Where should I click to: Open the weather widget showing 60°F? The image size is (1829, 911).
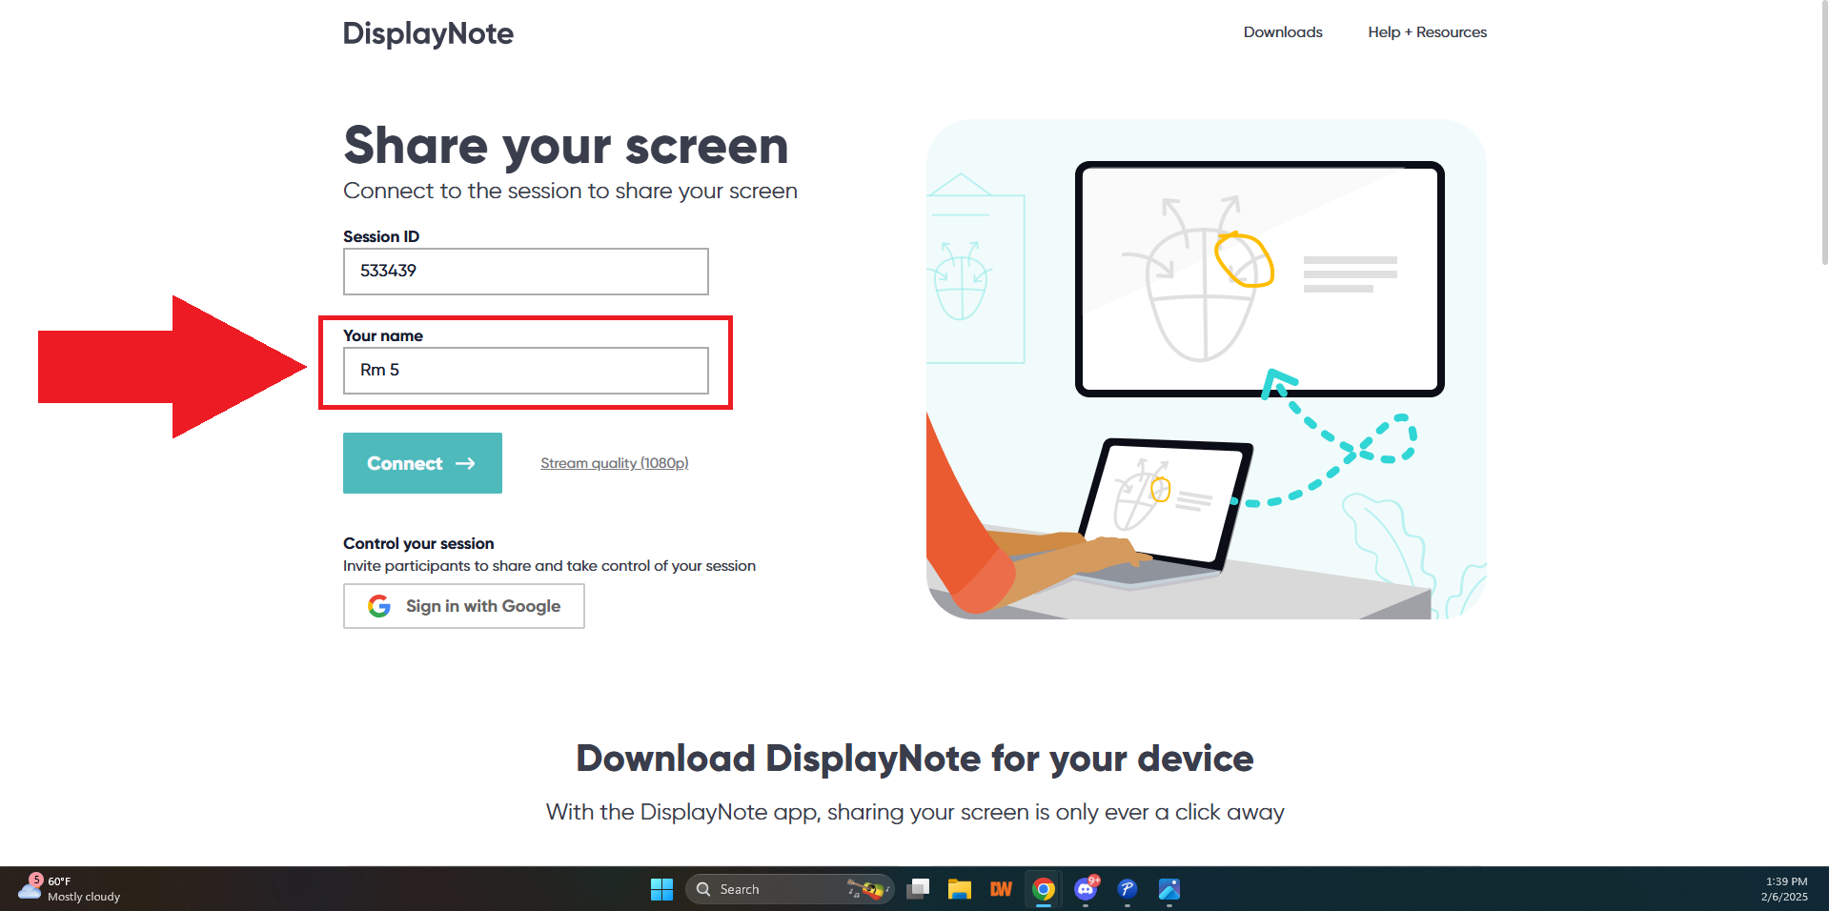[70, 889]
